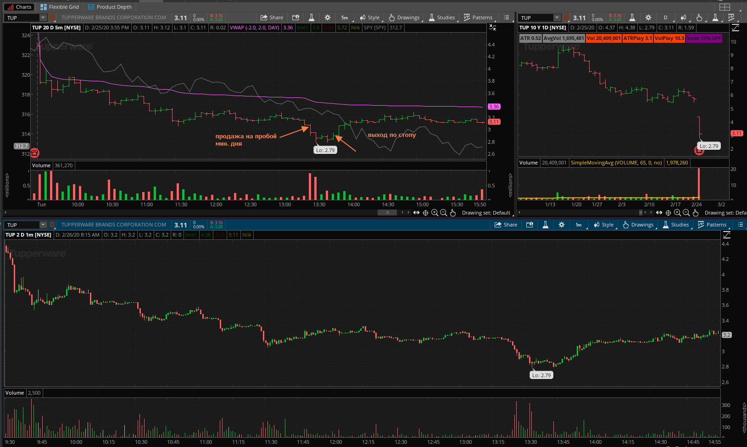The height and width of the screenshot is (447, 747).
Task: Open chart settings gear in 1m chart
Action: 561,225
